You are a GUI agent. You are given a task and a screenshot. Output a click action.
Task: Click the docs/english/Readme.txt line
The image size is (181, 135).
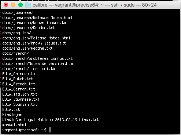pos(27,48)
